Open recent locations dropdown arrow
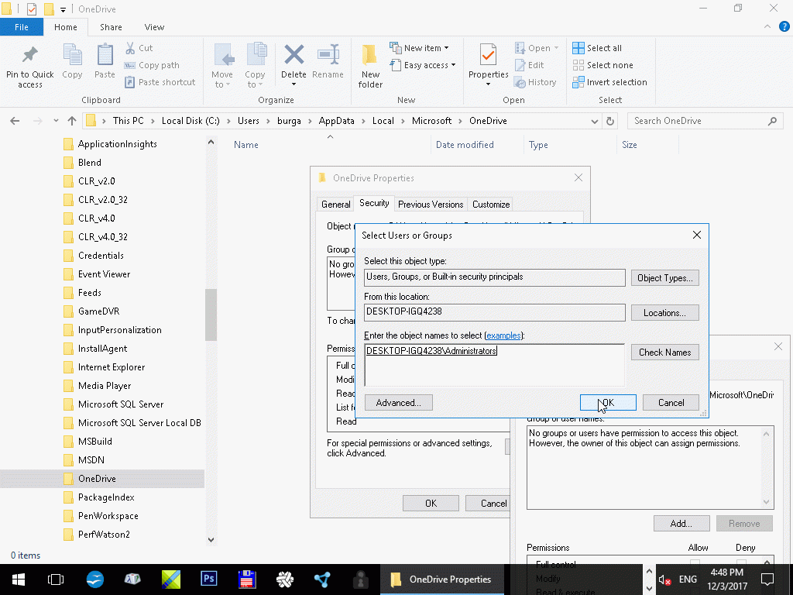This screenshot has width=793, height=595. click(x=56, y=121)
